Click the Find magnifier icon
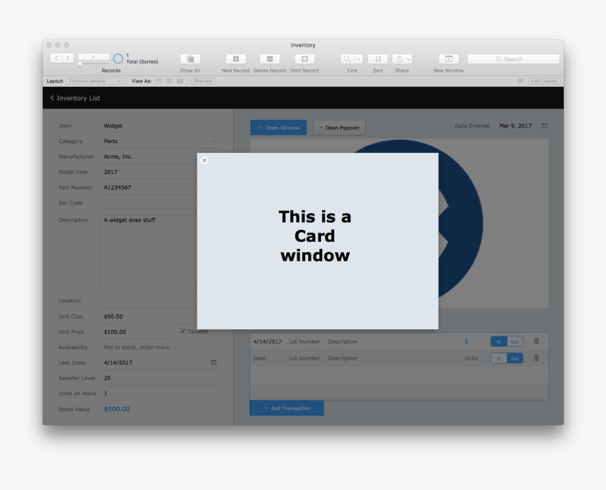The height and width of the screenshot is (490, 606). click(x=347, y=59)
